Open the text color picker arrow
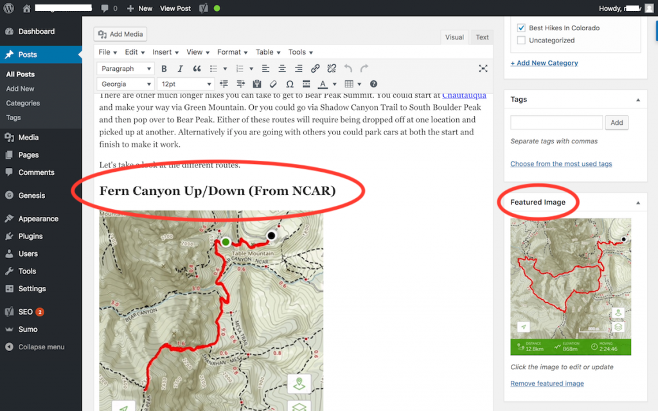658x411 pixels. (x=334, y=84)
